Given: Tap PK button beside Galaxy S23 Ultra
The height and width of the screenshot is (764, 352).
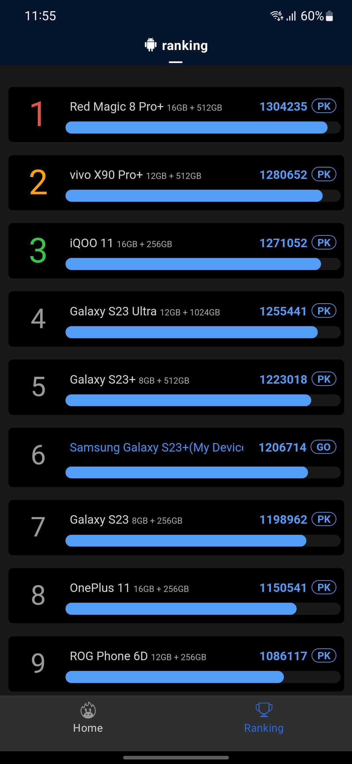Looking at the screenshot, I should tap(324, 311).
